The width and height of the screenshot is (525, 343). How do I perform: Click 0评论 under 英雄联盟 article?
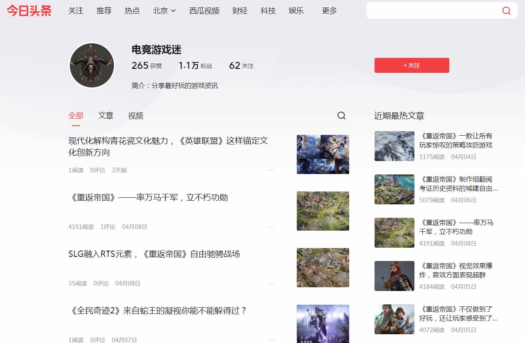coord(98,170)
